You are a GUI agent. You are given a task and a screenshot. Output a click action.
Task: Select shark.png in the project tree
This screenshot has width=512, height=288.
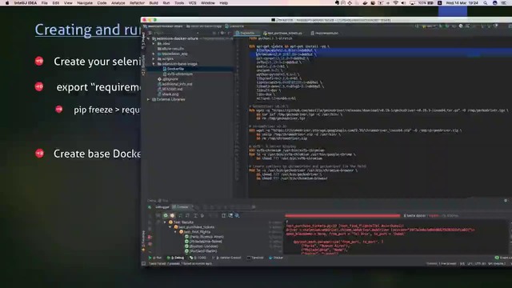tap(168, 94)
